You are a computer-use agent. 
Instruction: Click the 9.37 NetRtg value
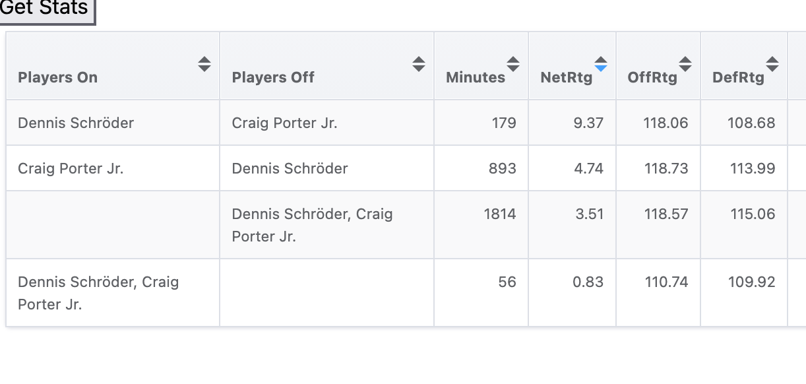point(588,123)
